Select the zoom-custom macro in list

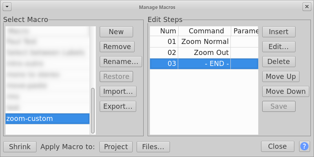tap(47, 119)
